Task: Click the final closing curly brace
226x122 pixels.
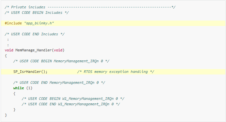Action: (6, 115)
